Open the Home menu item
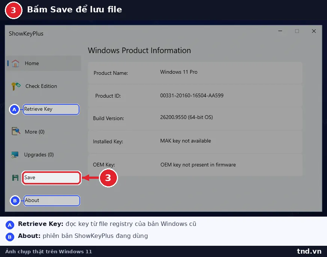Screen dimensions: 327x257 (x=43, y=63)
